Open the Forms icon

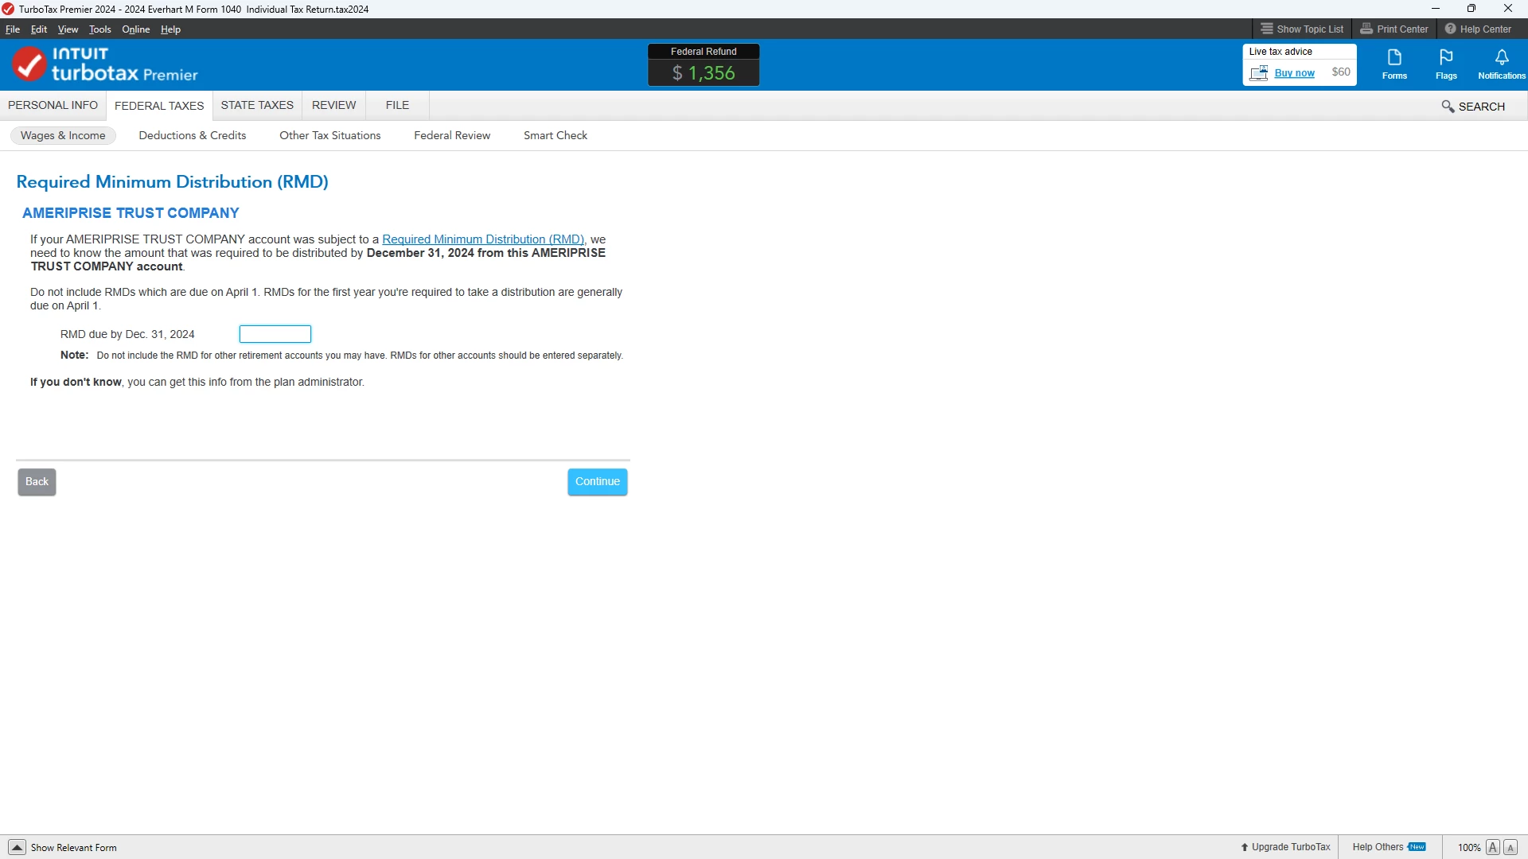point(1394,59)
